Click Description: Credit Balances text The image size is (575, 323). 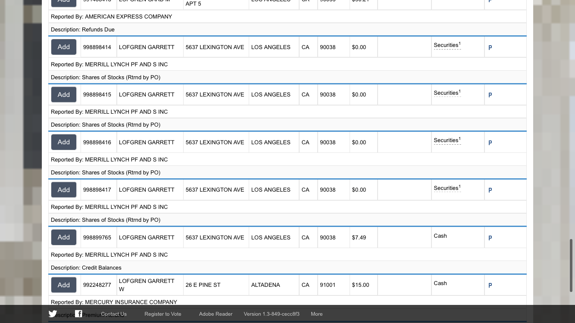tap(86, 267)
